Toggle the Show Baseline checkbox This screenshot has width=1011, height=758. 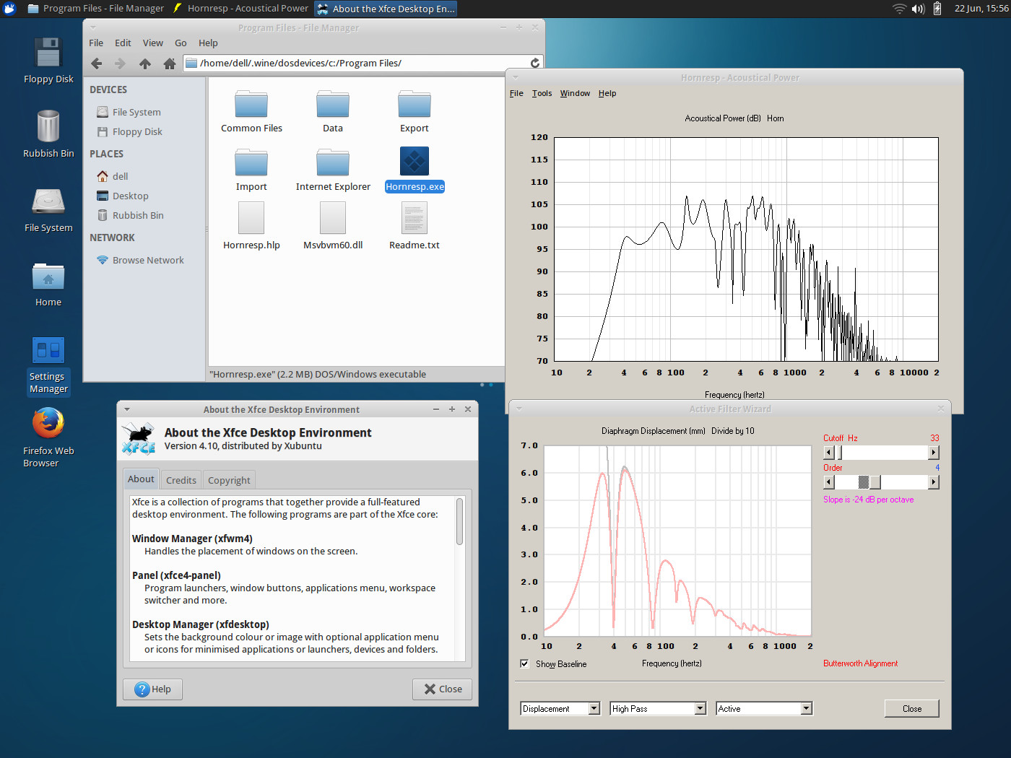point(524,663)
